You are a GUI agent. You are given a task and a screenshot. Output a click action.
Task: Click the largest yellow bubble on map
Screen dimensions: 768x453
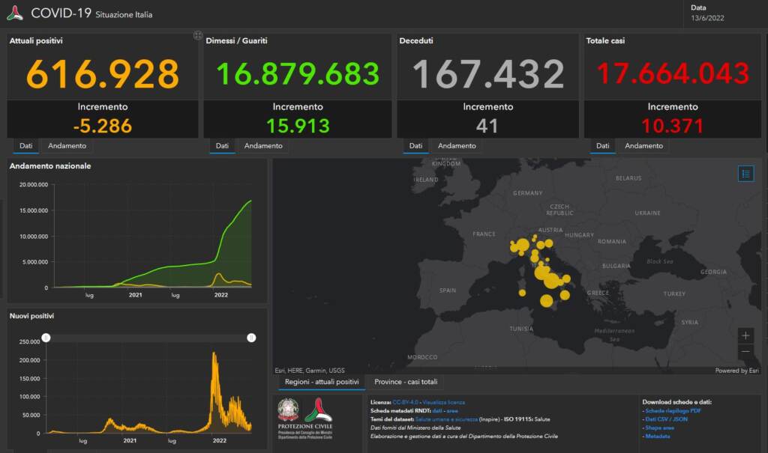[x=551, y=281]
